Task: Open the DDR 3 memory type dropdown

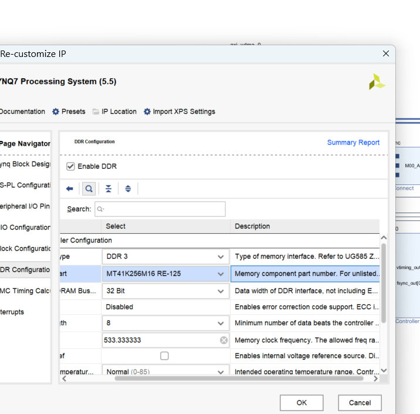Action: click(165, 257)
